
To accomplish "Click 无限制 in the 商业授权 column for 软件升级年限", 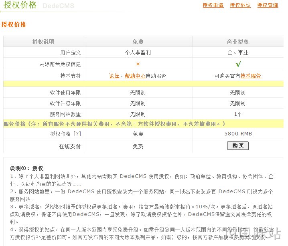I will coord(238,103).
